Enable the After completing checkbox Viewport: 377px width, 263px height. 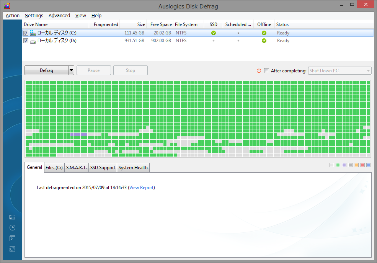266,70
